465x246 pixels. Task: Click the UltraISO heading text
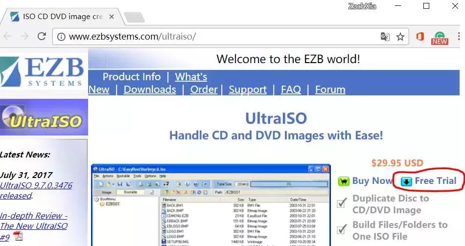tap(276, 118)
